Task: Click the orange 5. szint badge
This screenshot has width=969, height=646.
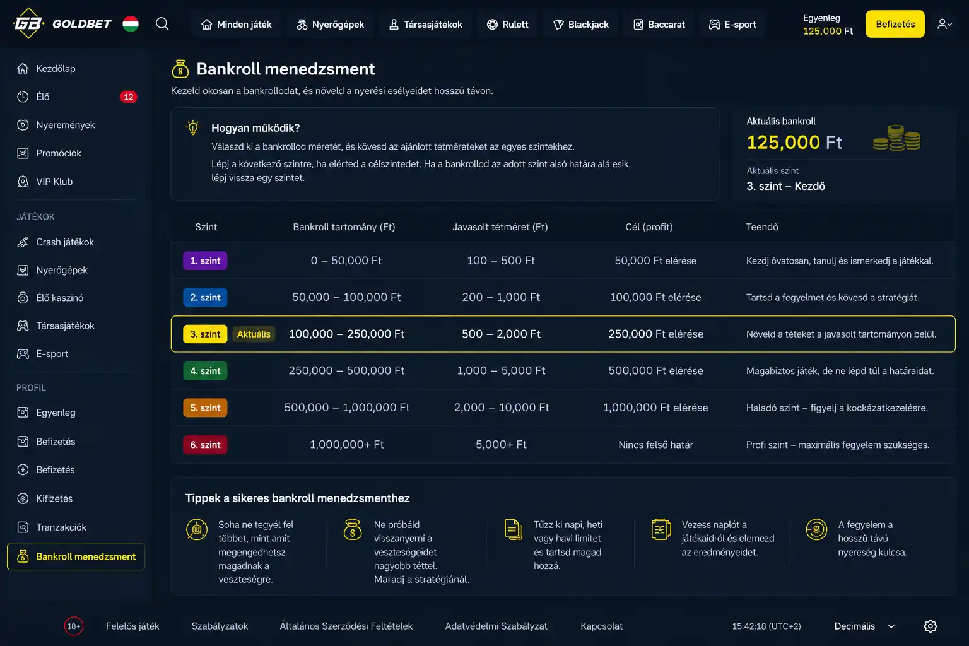Action: (x=205, y=408)
